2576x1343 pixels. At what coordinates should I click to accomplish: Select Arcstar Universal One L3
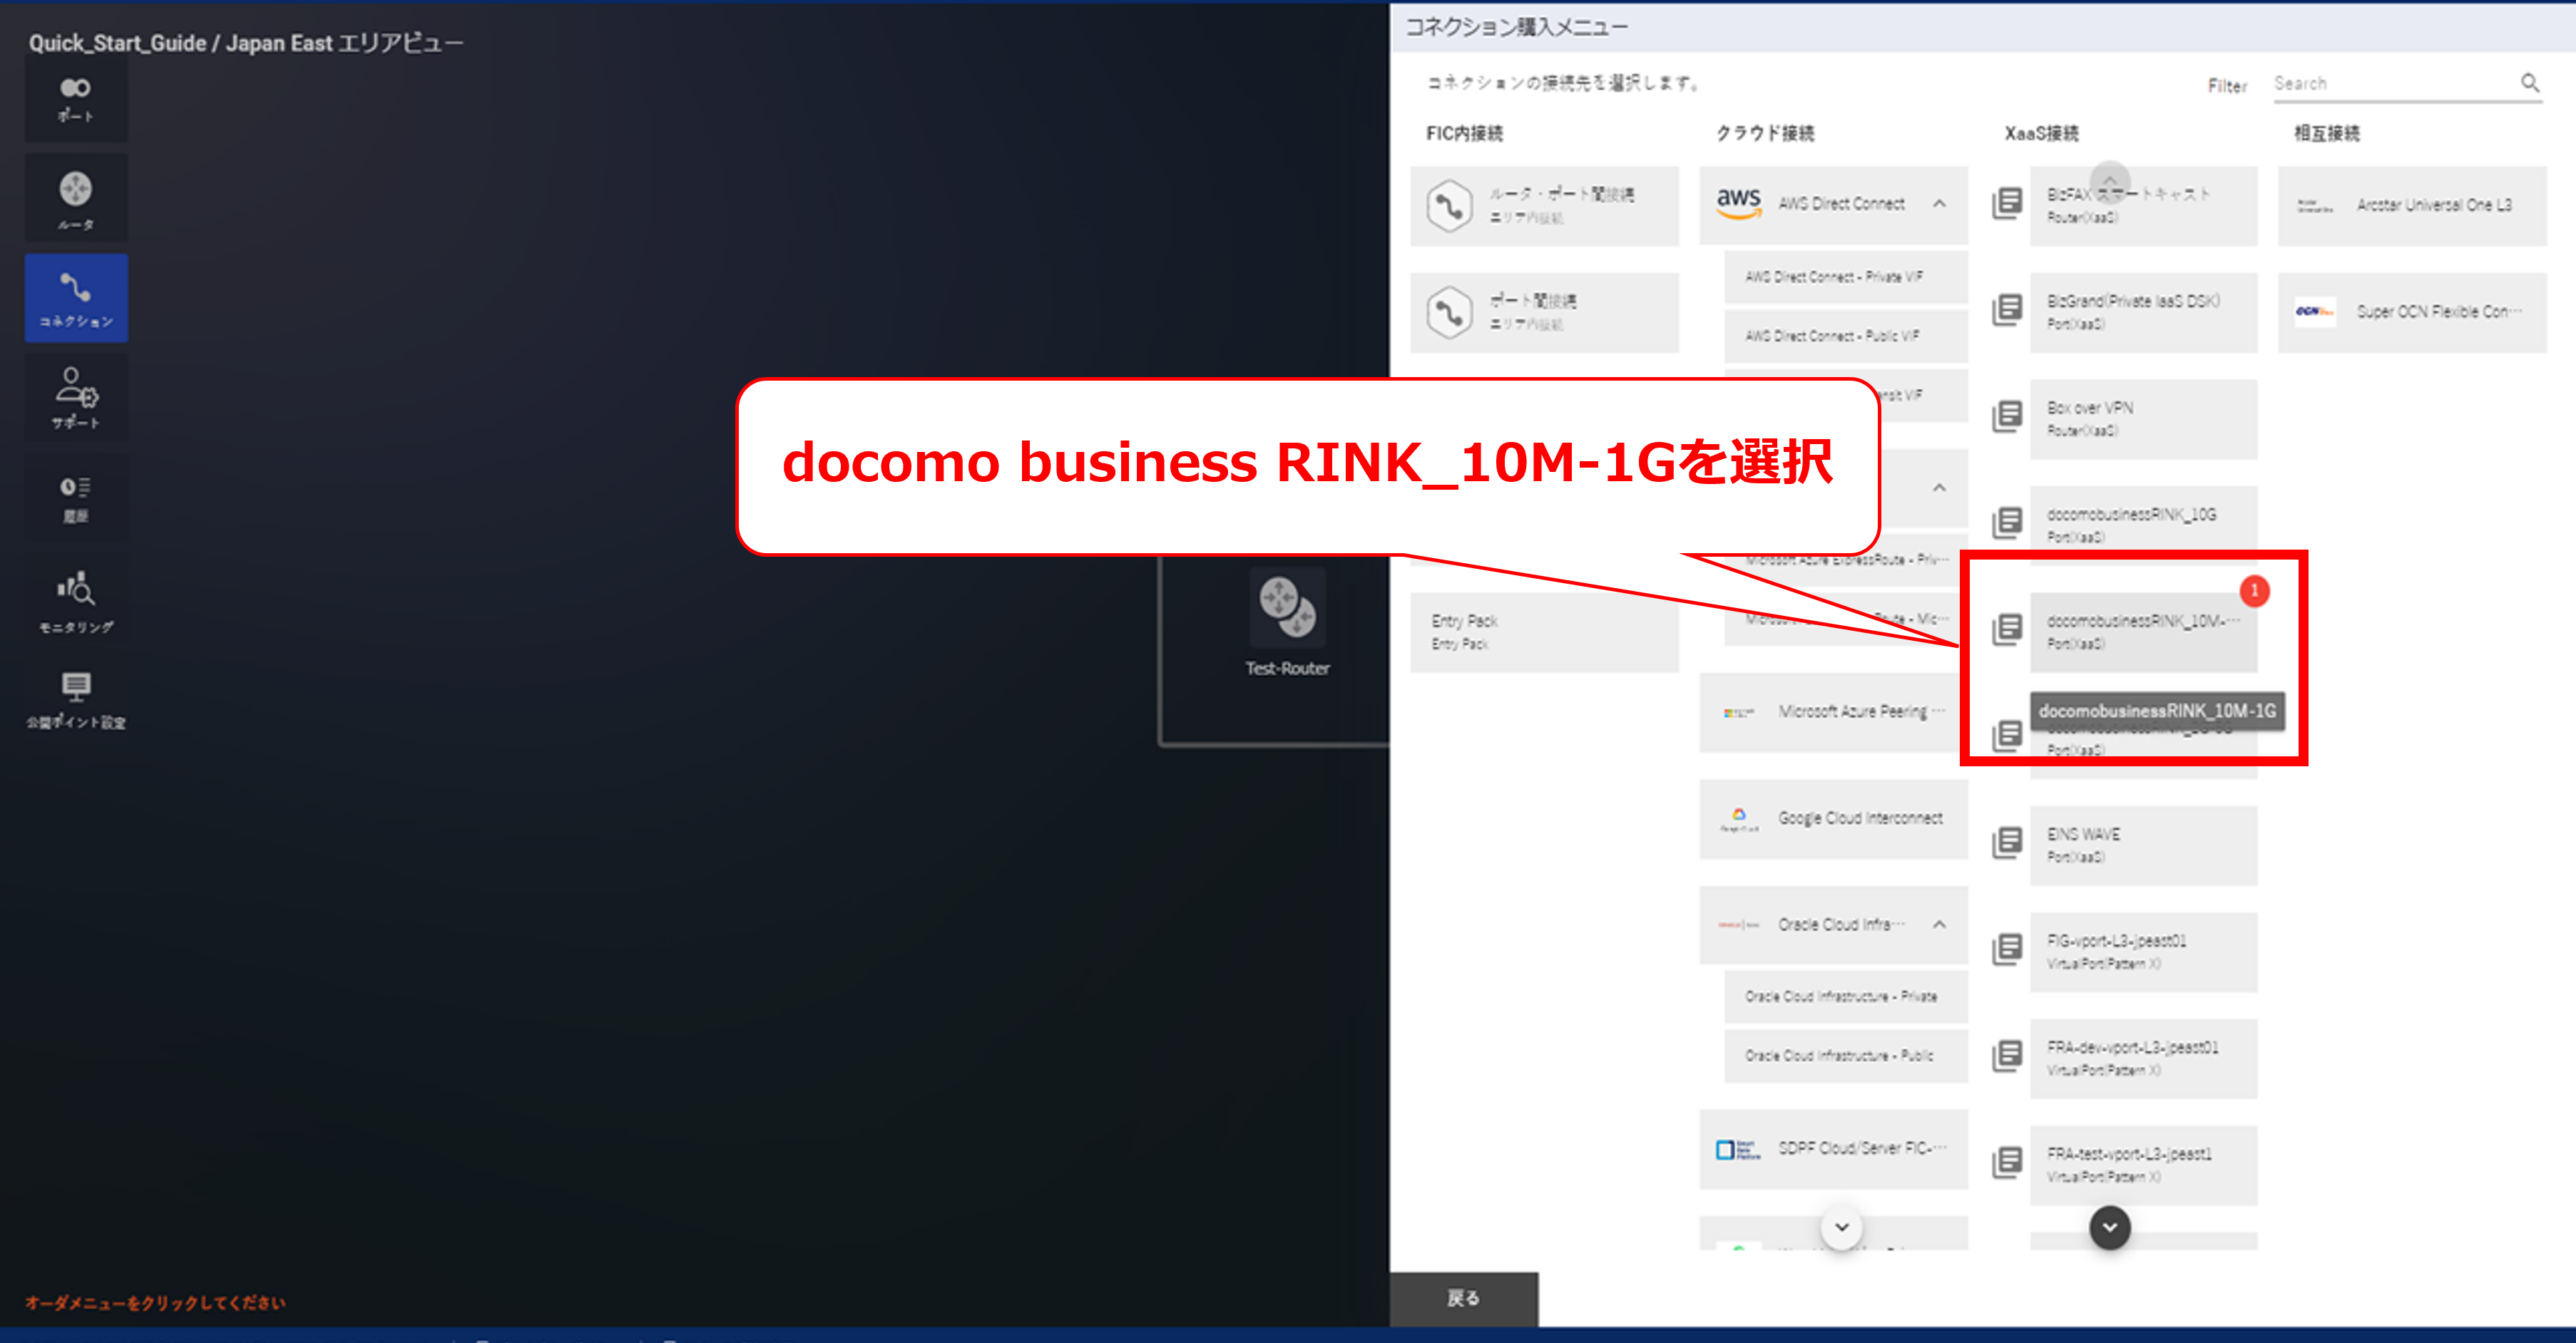[x=2412, y=206]
